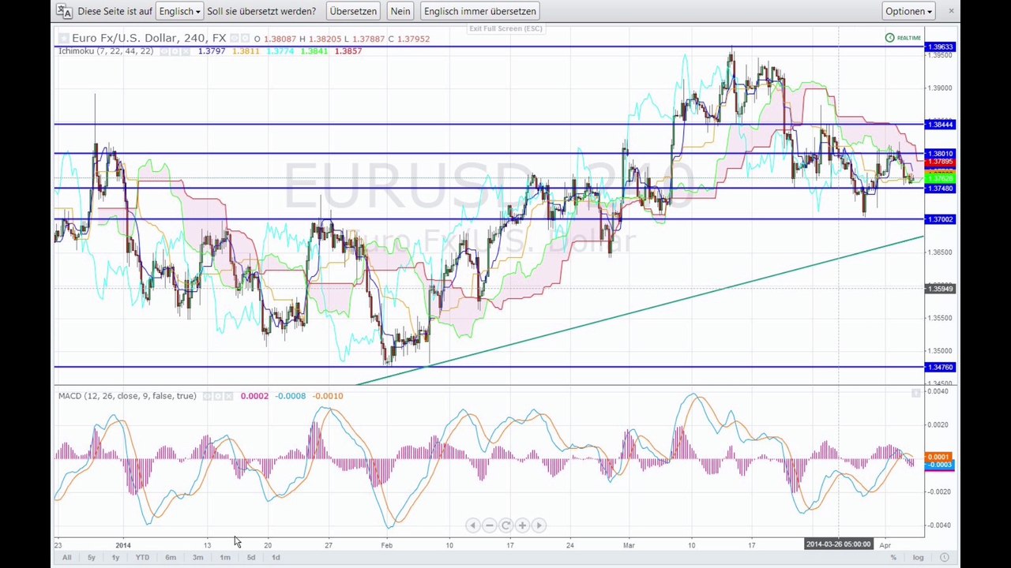Select the 5d time range
The image size is (1011, 568).
(250, 558)
